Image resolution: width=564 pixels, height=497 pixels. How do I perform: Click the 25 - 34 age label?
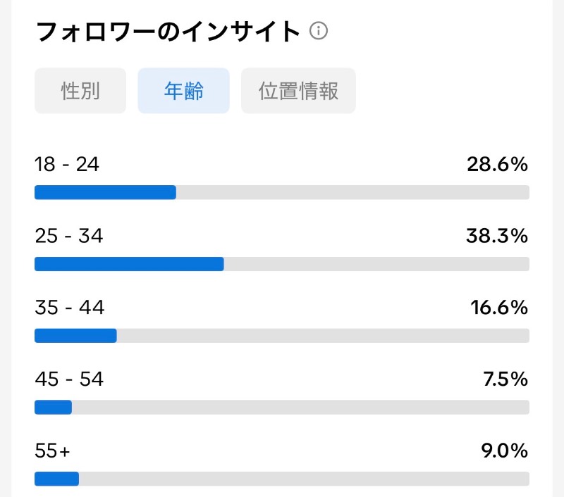tap(68, 236)
